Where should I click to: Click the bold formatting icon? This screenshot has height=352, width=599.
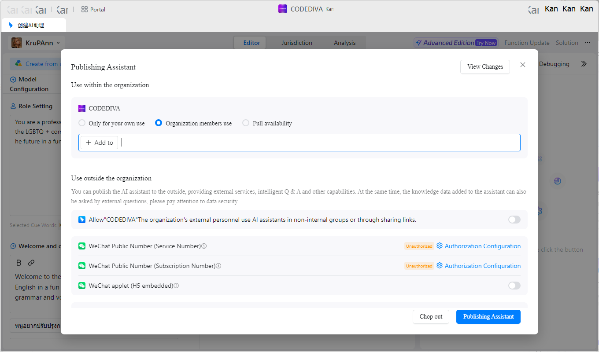19,263
